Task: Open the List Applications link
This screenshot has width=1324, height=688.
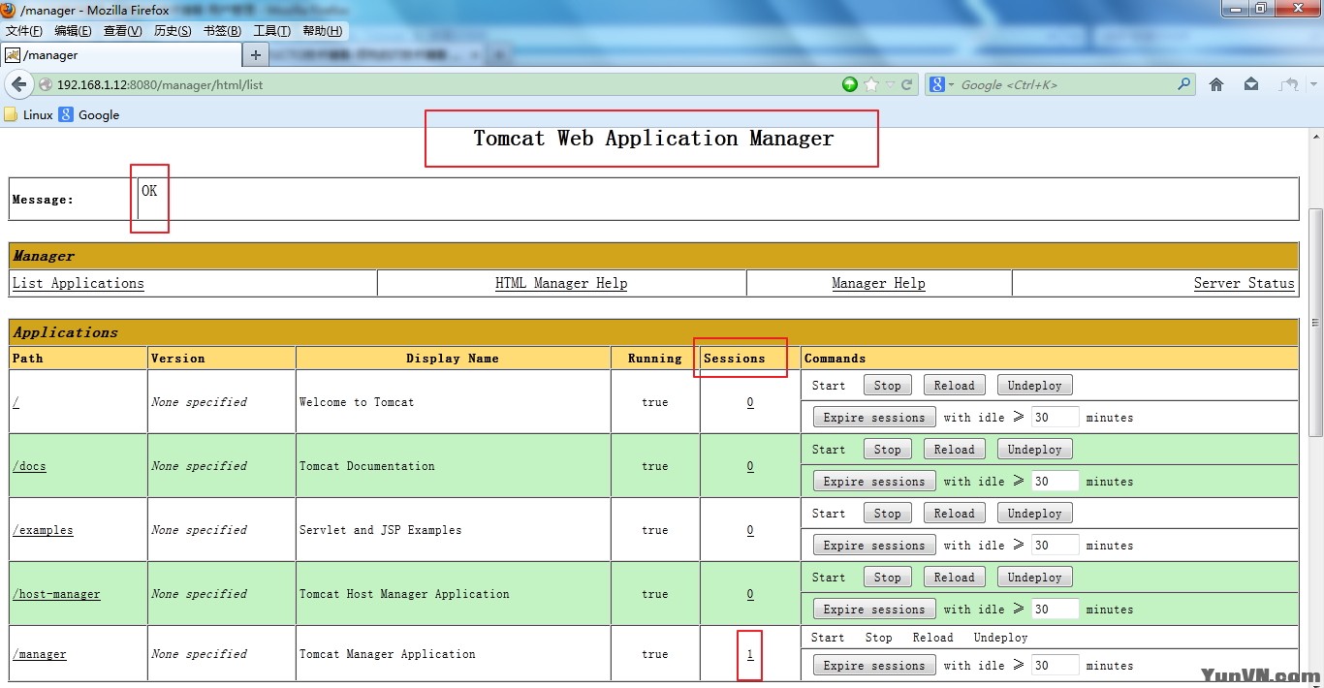Action: click(x=79, y=283)
